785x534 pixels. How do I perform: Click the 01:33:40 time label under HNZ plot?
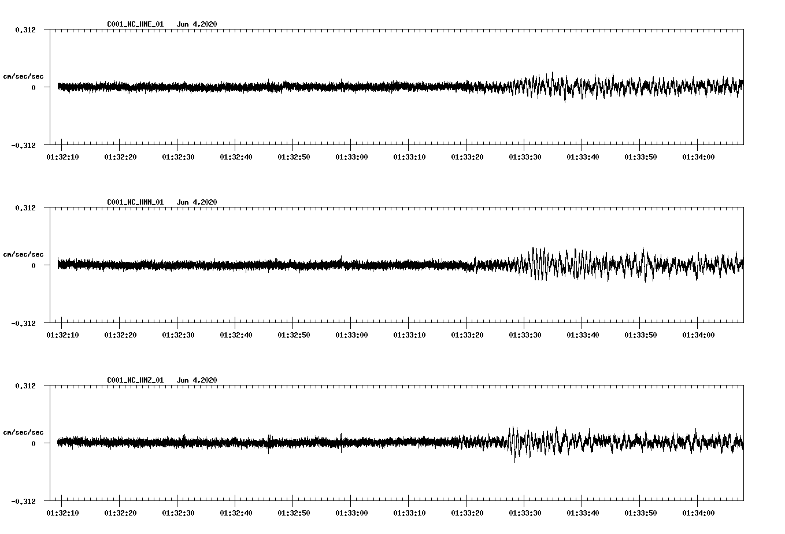point(583,513)
